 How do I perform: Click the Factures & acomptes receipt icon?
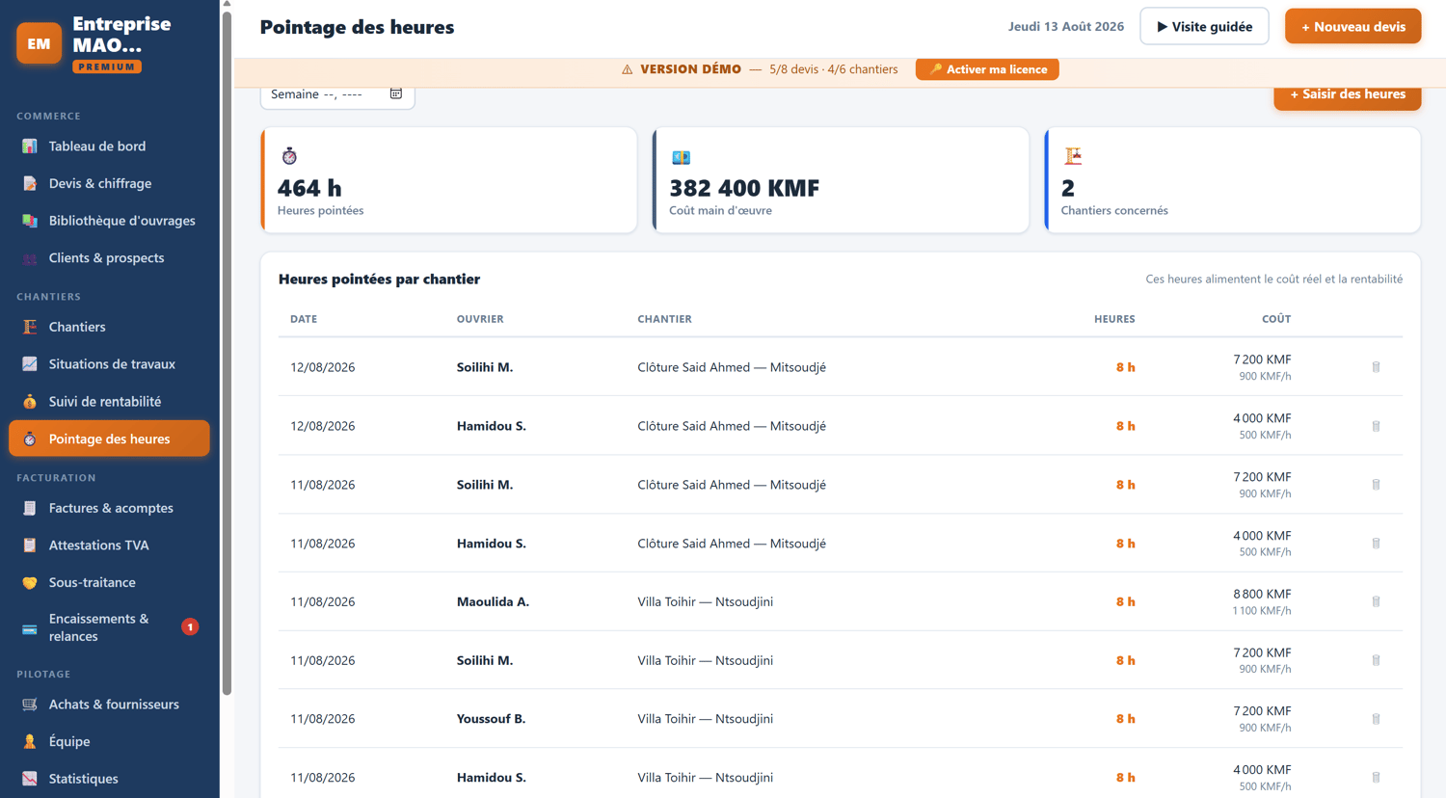pyautogui.click(x=30, y=508)
